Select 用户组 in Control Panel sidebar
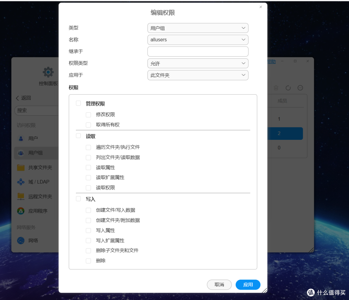349x300 pixels. point(36,153)
